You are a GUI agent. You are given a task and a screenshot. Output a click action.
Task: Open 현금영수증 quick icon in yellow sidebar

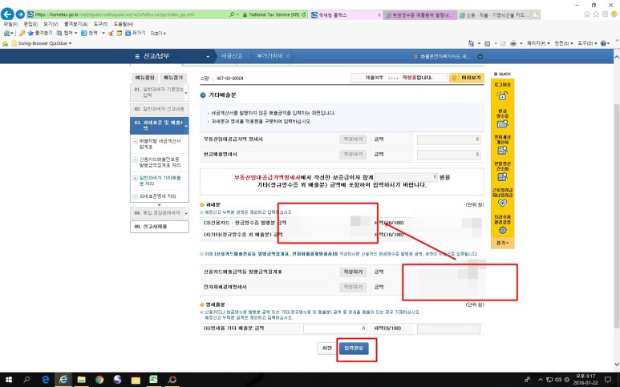point(502,124)
